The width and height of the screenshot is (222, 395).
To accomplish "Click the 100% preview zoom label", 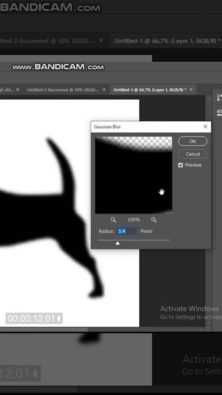I will click(134, 220).
